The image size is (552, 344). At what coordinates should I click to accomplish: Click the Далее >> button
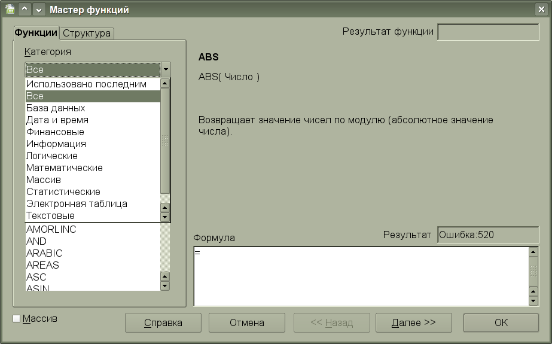point(413,323)
